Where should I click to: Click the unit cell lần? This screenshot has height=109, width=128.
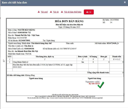click(83, 62)
